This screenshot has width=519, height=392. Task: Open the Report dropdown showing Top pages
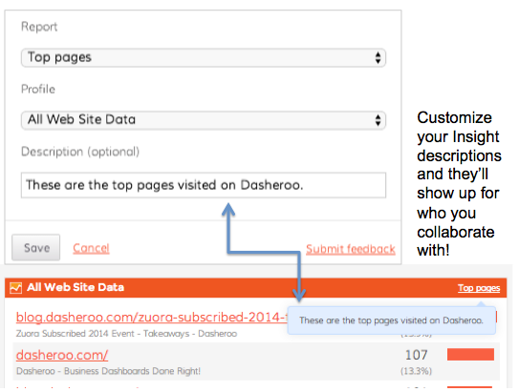[204, 58]
